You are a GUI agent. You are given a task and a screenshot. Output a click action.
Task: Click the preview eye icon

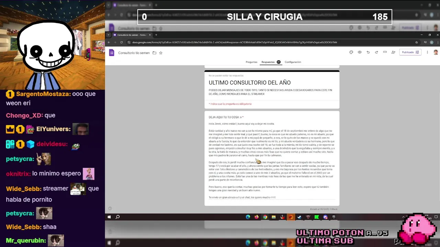coord(360,52)
